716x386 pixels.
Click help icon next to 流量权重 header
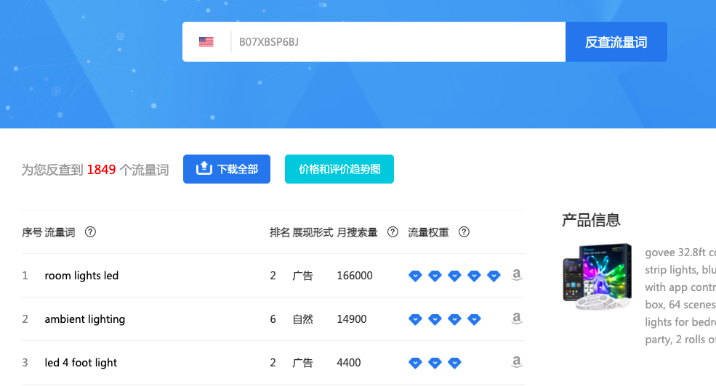tap(464, 232)
